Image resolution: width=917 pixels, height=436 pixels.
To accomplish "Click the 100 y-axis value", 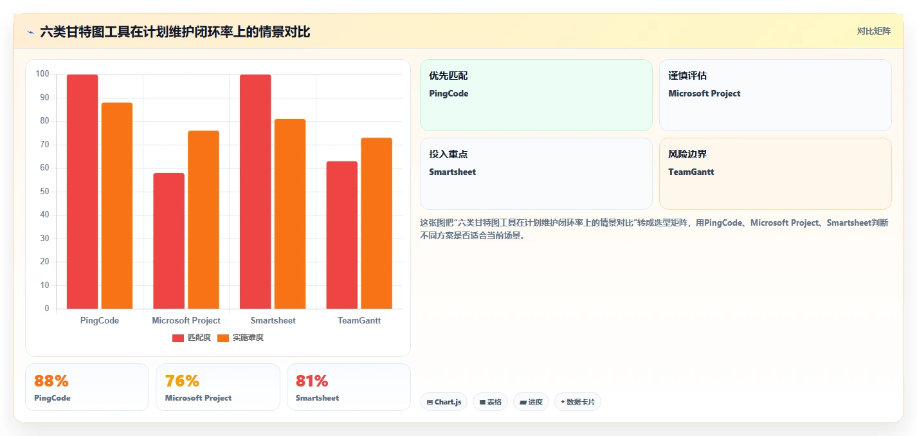I will (x=42, y=74).
